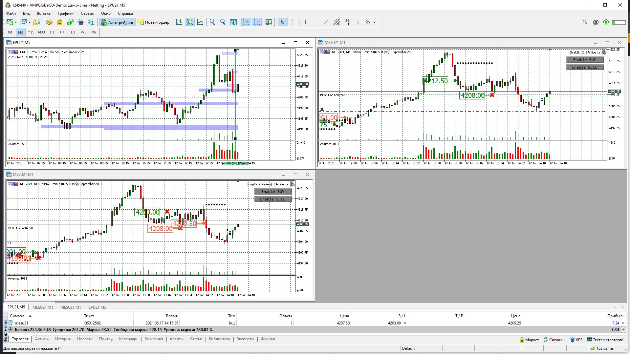Click Enable BUY on the ScalpEx_2_EA chart
630x354 pixels.
click(x=585, y=60)
